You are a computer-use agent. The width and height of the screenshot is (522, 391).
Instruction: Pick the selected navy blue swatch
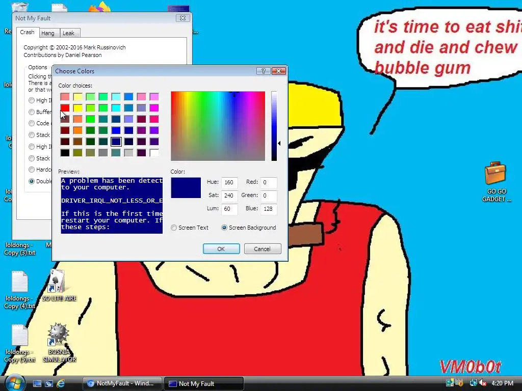pyautogui.click(x=116, y=142)
